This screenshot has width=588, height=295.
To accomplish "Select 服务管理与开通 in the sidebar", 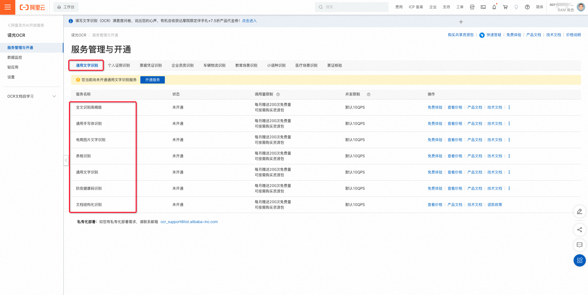I will [32, 48].
